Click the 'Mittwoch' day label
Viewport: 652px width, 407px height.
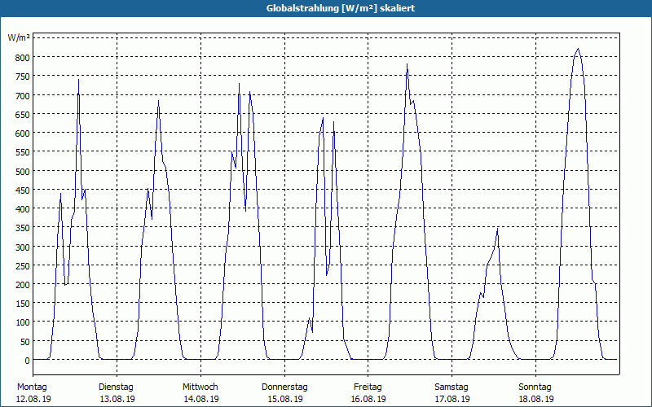click(200, 387)
